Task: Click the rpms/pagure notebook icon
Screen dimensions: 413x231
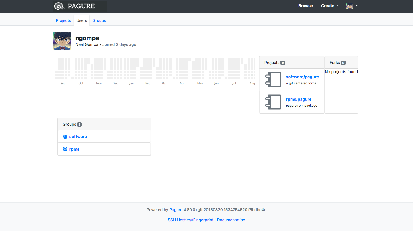Action: click(273, 102)
